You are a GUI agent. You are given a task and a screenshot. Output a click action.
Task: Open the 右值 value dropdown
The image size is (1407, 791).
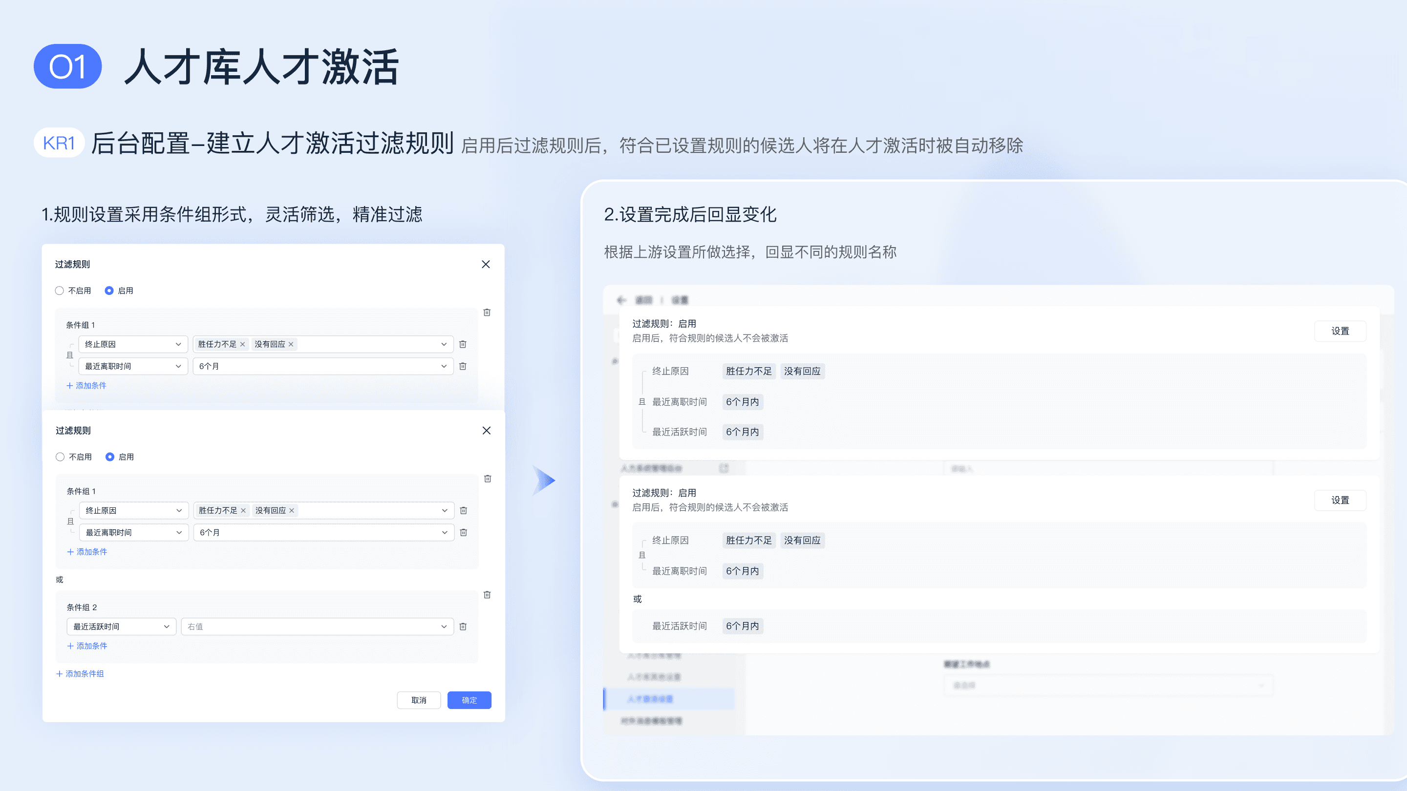[317, 626]
